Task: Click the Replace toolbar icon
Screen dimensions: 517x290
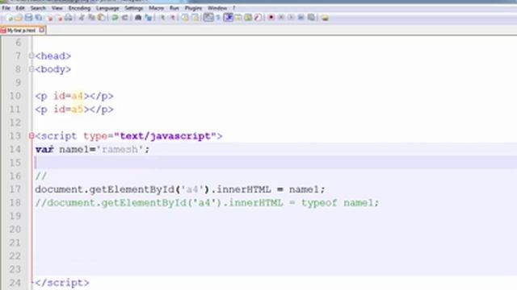Action: click(x=149, y=18)
